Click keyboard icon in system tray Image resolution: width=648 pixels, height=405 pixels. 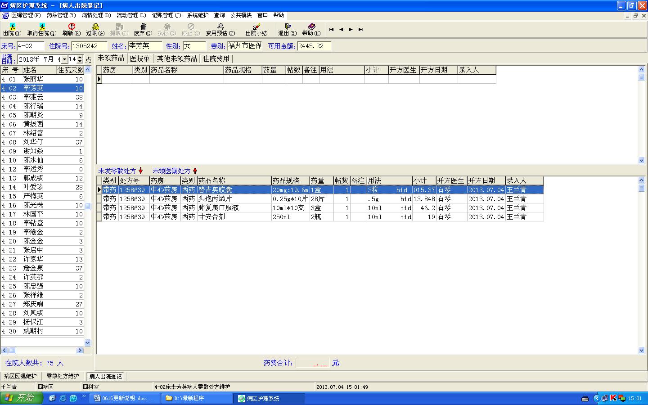(585, 398)
